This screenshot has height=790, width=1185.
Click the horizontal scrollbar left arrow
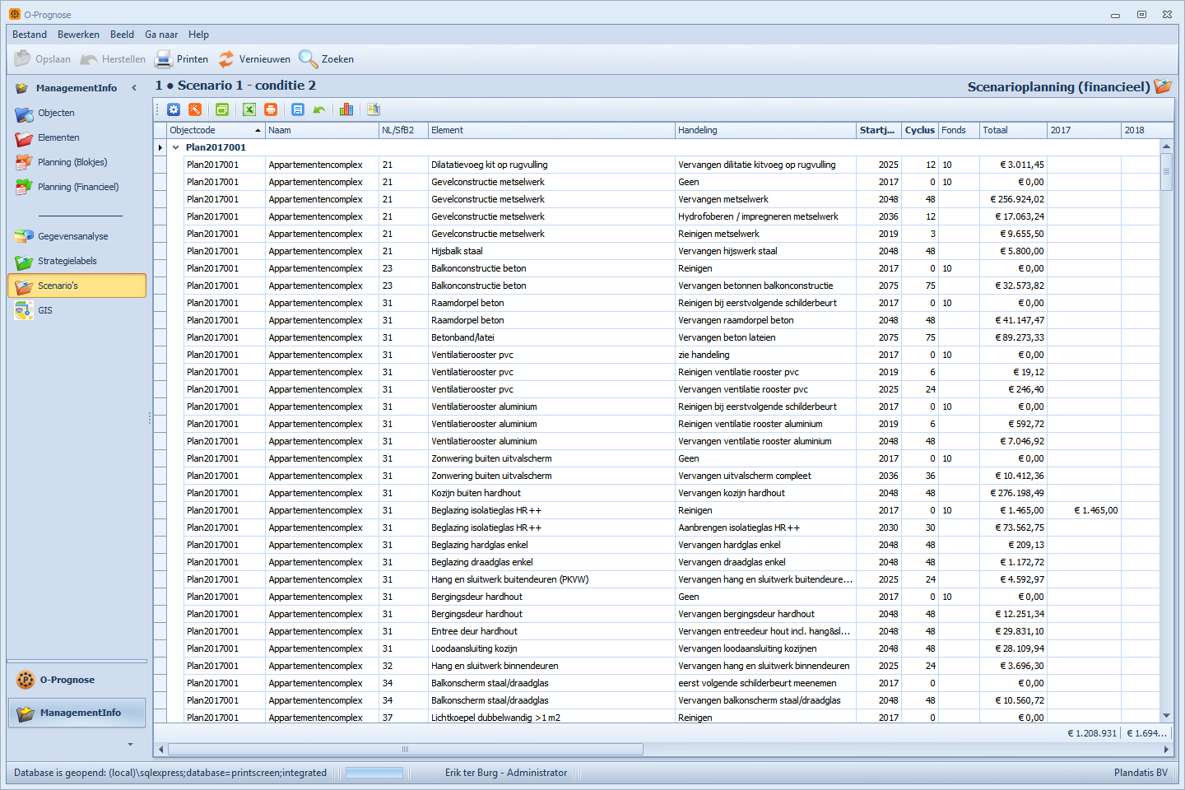[x=161, y=750]
